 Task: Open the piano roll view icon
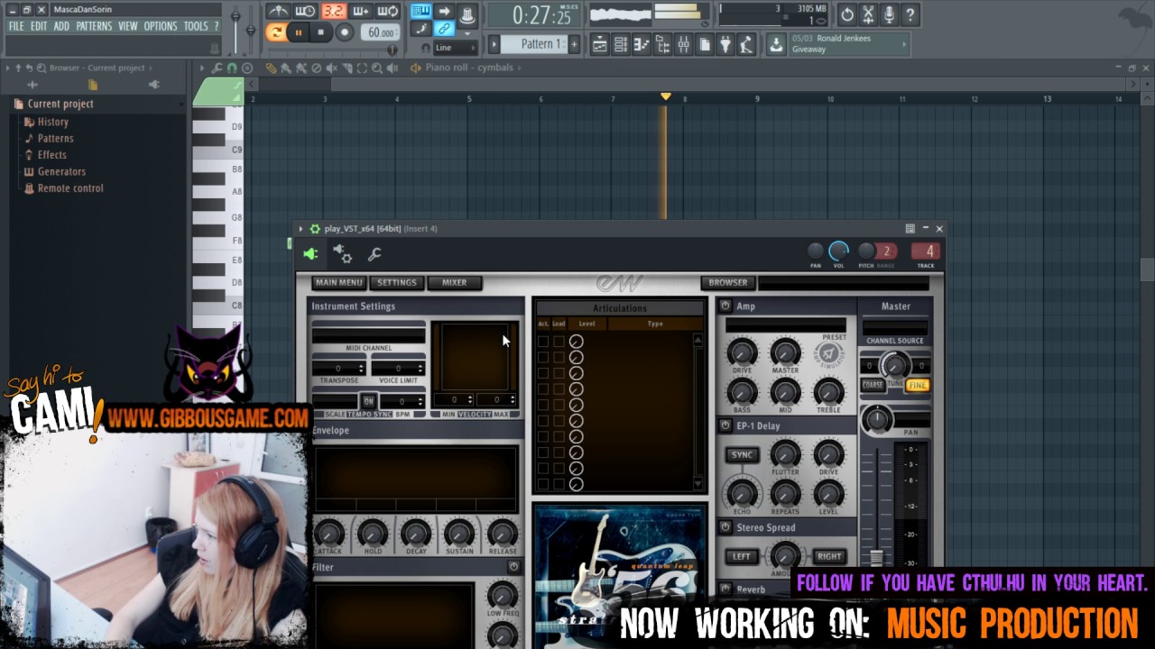(x=642, y=44)
